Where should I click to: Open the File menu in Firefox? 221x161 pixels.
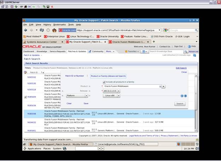point(25,25)
